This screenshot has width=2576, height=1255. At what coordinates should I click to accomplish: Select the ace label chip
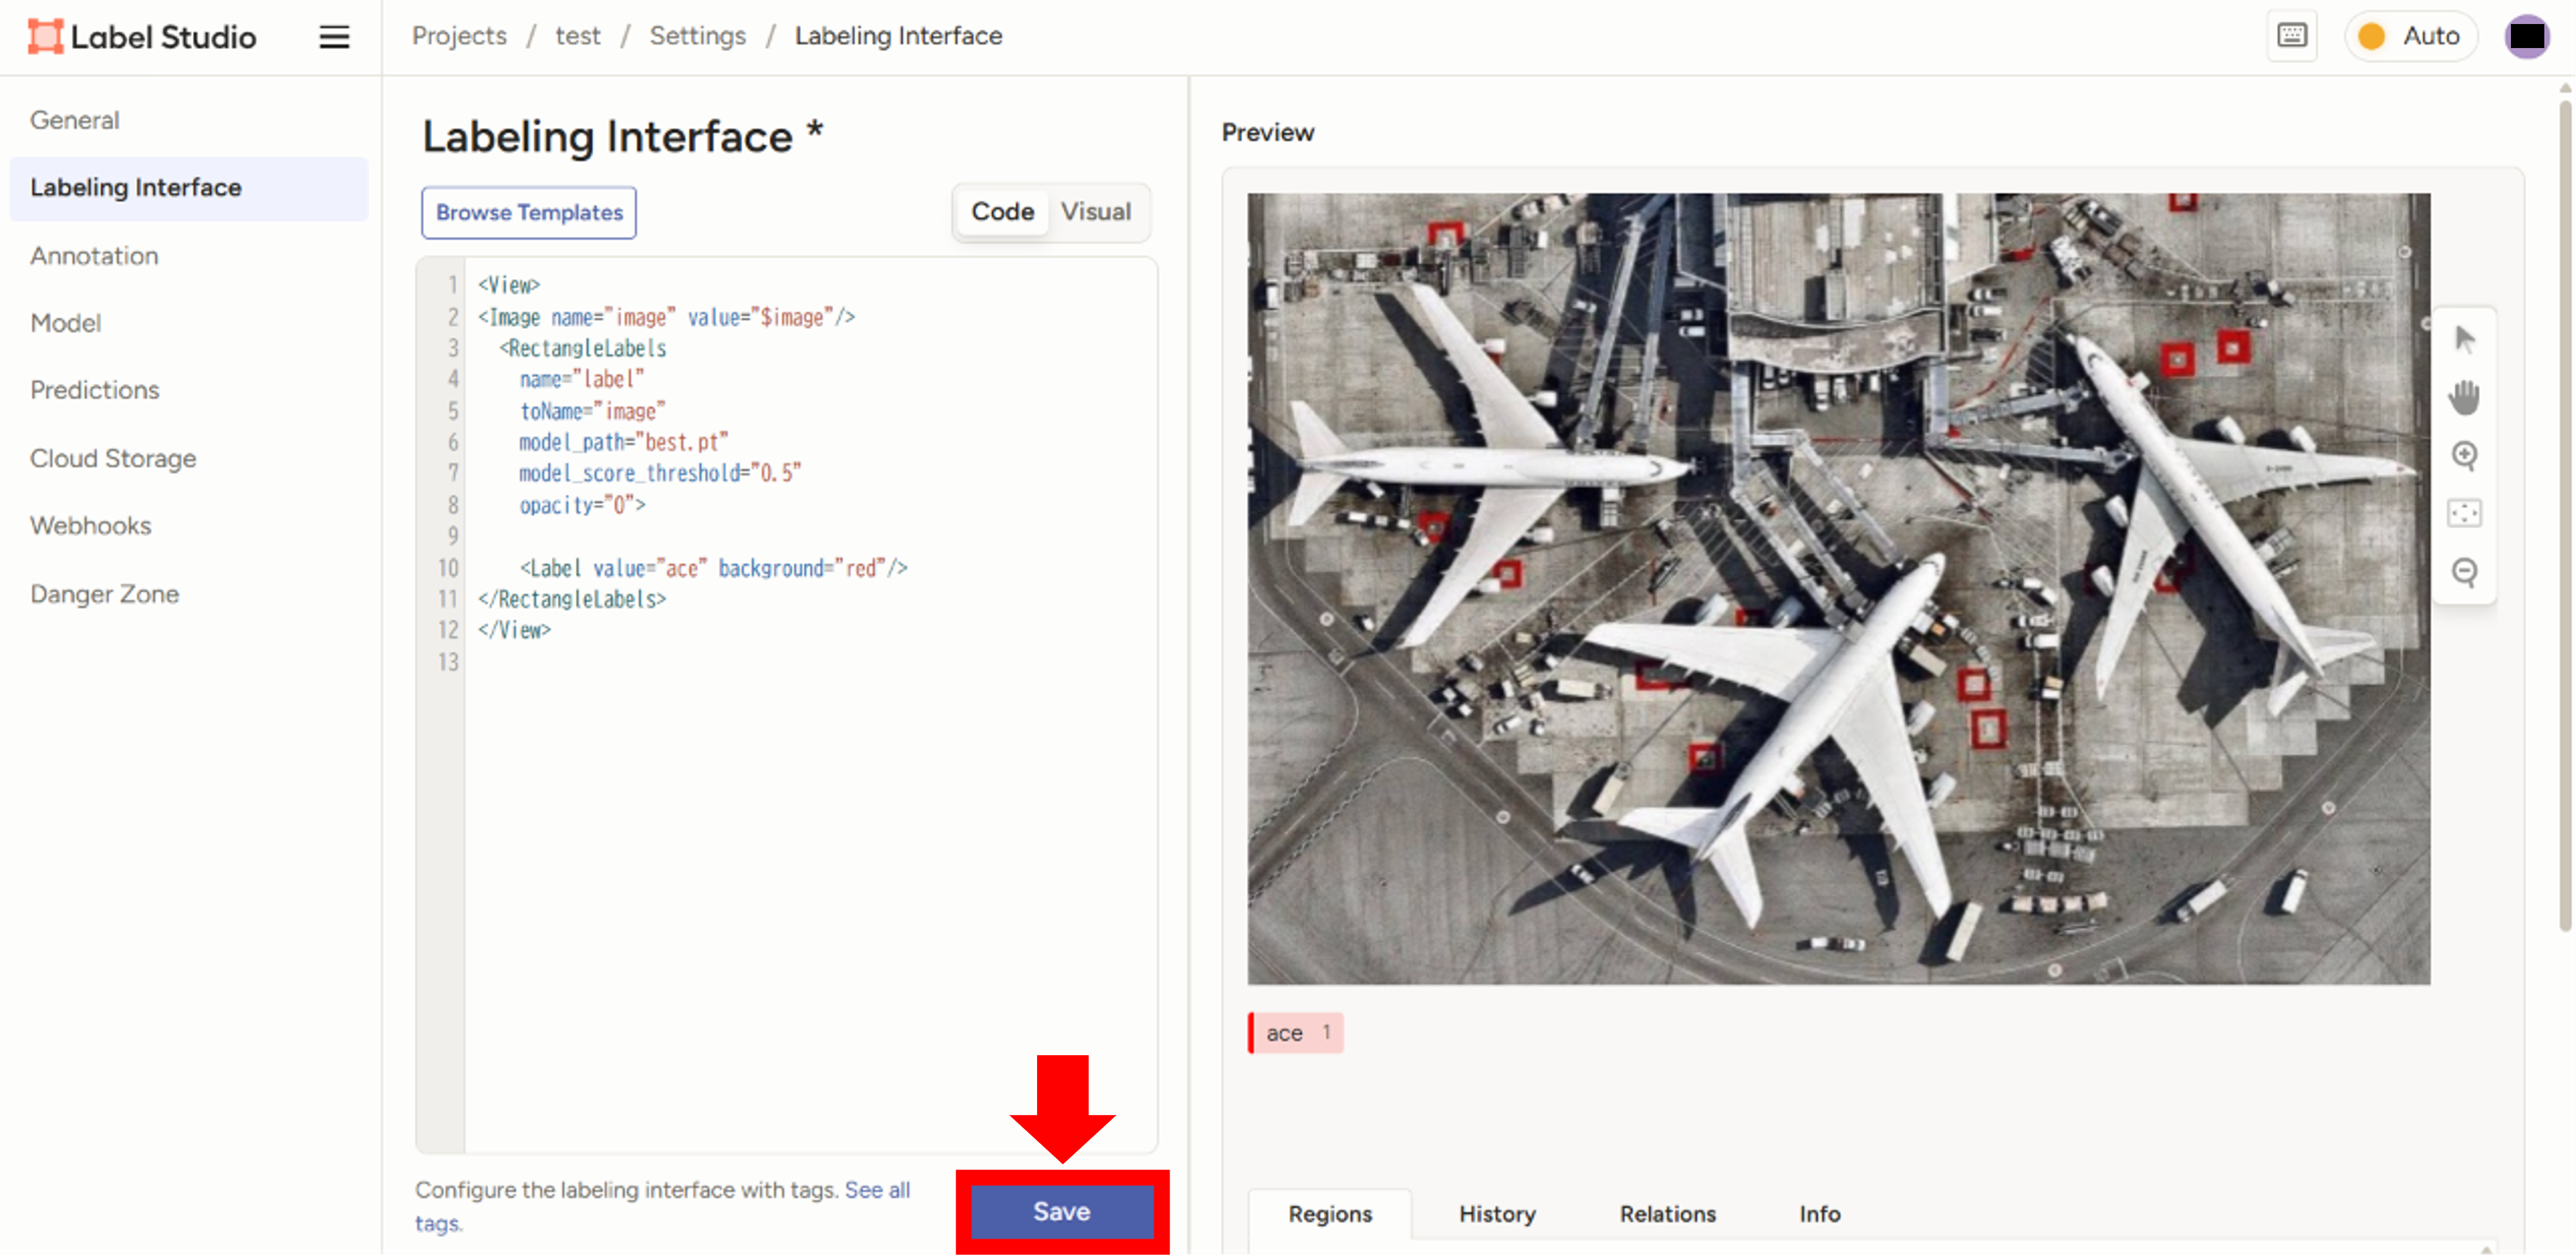[x=1296, y=1032]
